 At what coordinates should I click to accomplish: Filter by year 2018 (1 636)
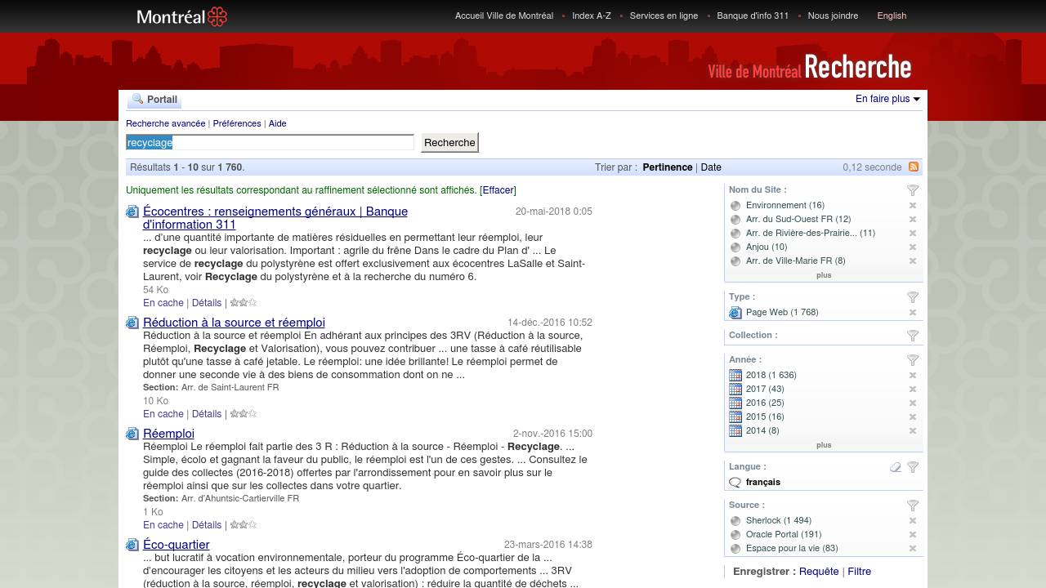[x=771, y=376]
